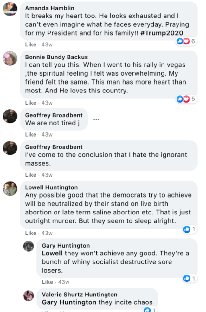
Task: Open Lowell Huntington's profile picture
Action: [10, 189]
